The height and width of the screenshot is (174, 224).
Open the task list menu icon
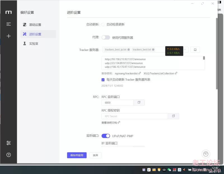click(x=9, y=24)
